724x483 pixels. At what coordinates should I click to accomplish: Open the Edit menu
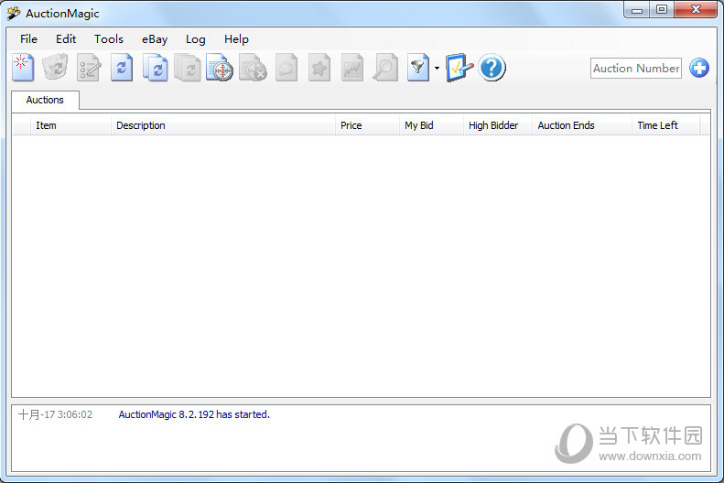(x=66, y=39)
